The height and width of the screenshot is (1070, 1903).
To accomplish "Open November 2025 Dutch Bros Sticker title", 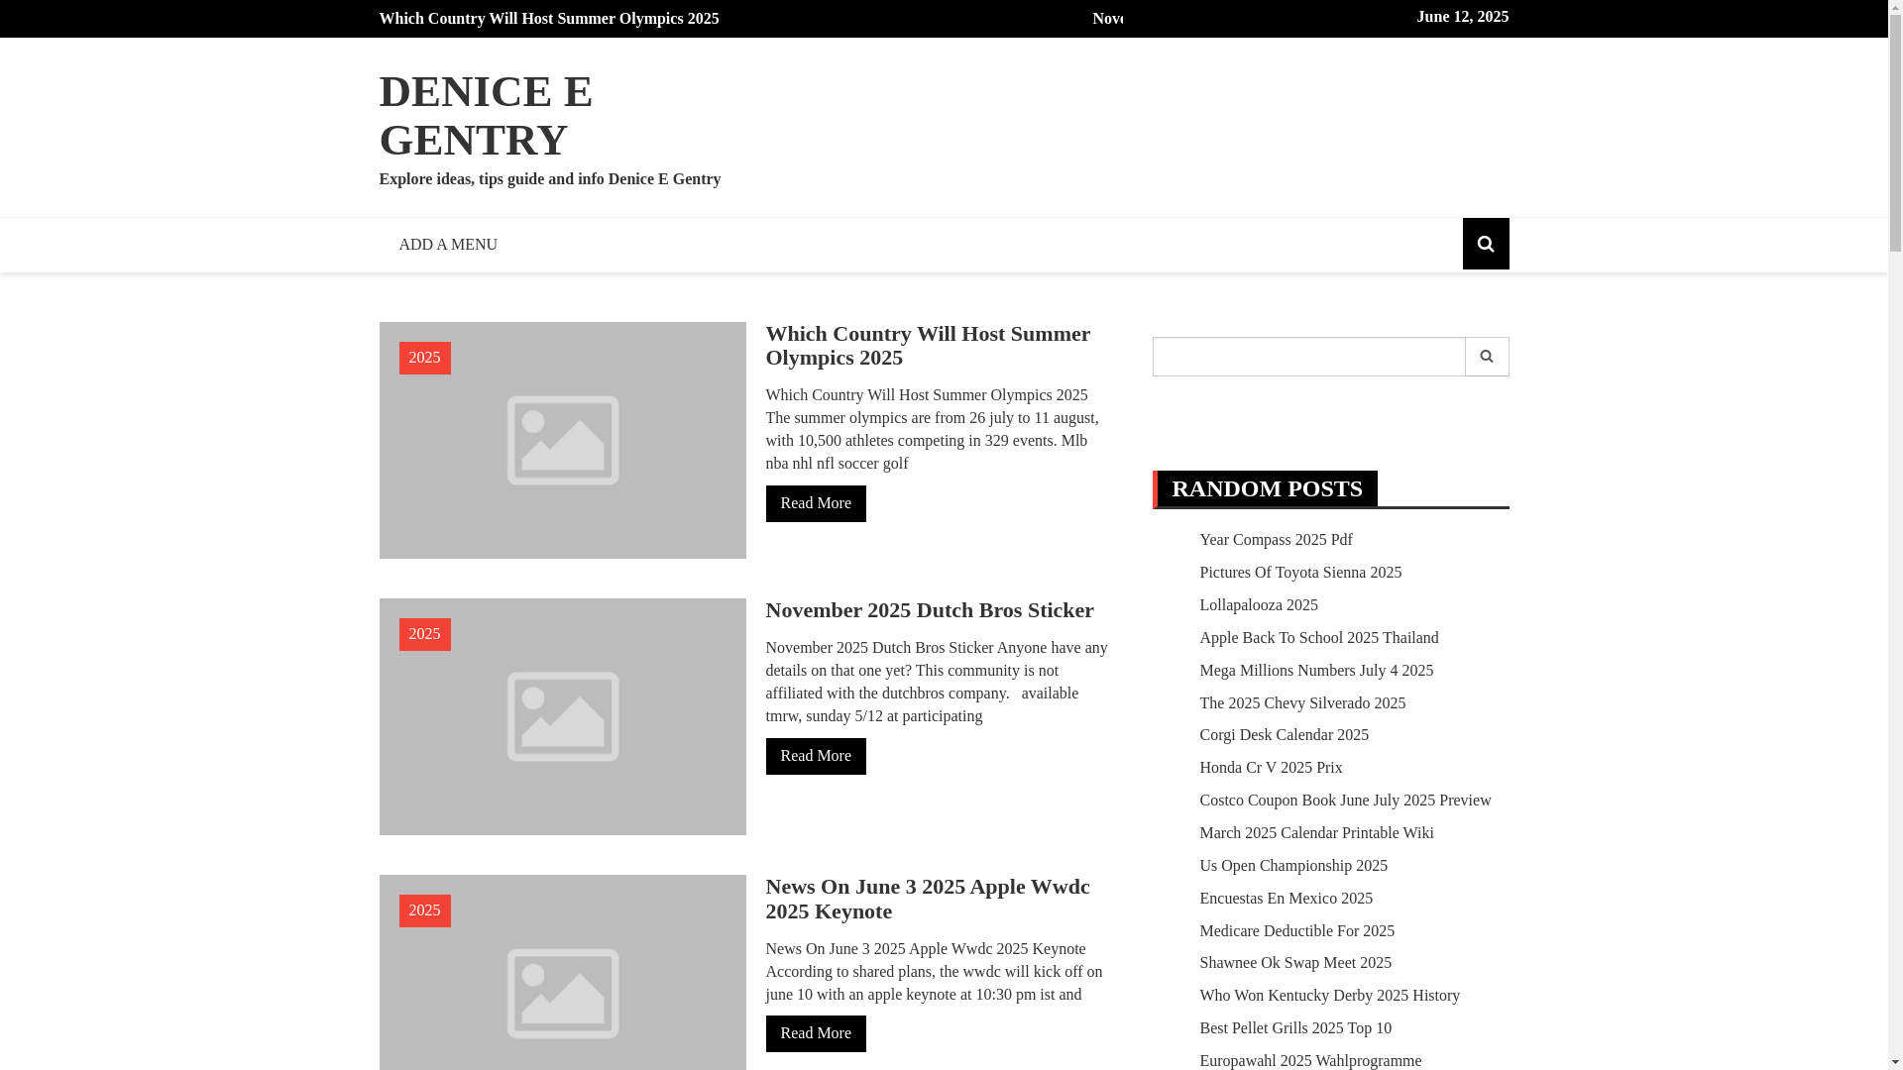I will 930,610.
